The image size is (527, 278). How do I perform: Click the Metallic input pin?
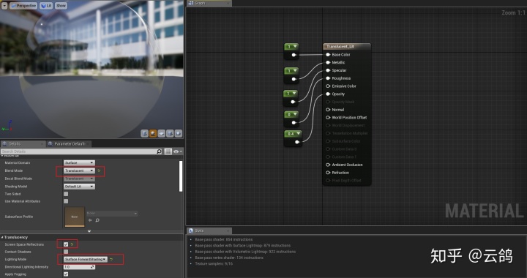click(328, 62)
